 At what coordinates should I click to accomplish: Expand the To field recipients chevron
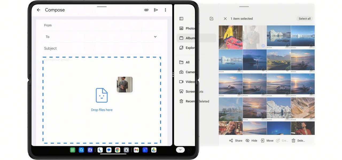[155, 37]
